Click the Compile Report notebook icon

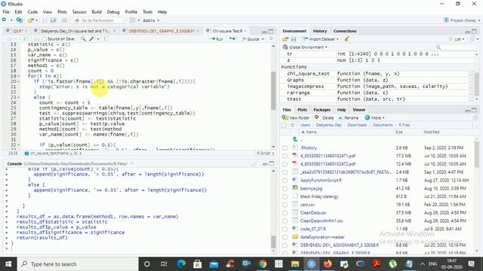106,39
